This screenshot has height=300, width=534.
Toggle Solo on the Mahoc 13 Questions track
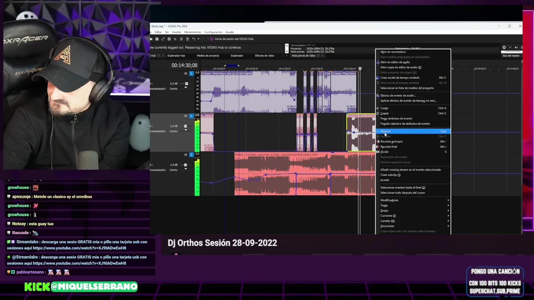click(191, 155)
